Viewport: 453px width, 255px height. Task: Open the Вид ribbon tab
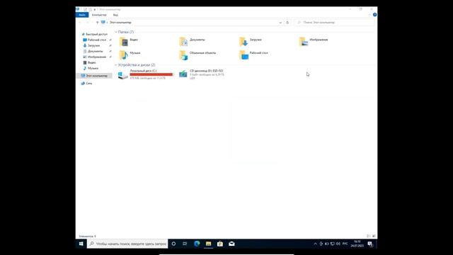coord(115,15)
